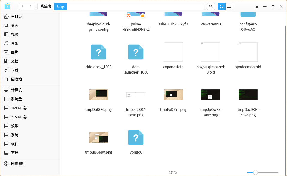This screenshot has height=176, width=287.
Task: Open 网络邻居 in the sidebar
Action: click(30, 163)
